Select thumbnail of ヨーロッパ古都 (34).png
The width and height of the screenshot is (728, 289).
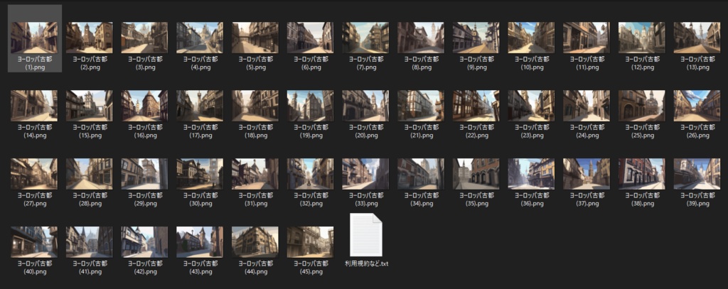tap(421, 174)
